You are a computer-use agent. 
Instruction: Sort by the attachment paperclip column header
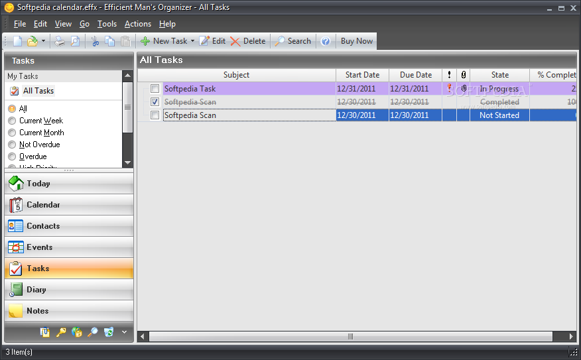click(x=464, y=75)
